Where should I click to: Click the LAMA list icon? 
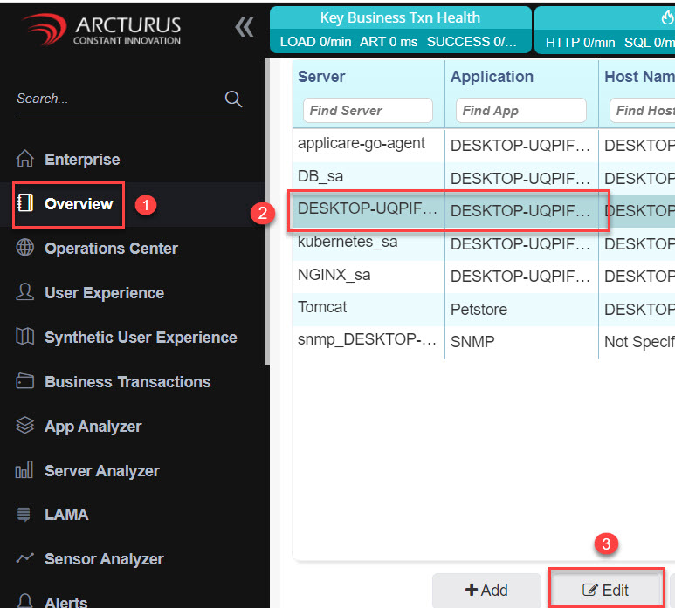[24, 515]
